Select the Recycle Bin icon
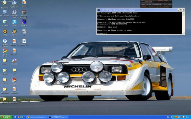Screen dimensions: 191x119 [5, 22]
